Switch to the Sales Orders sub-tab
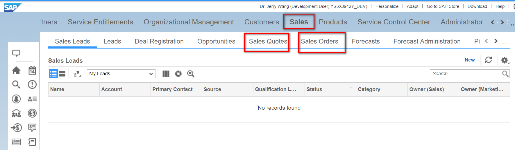515x150 pixels. 319,41
